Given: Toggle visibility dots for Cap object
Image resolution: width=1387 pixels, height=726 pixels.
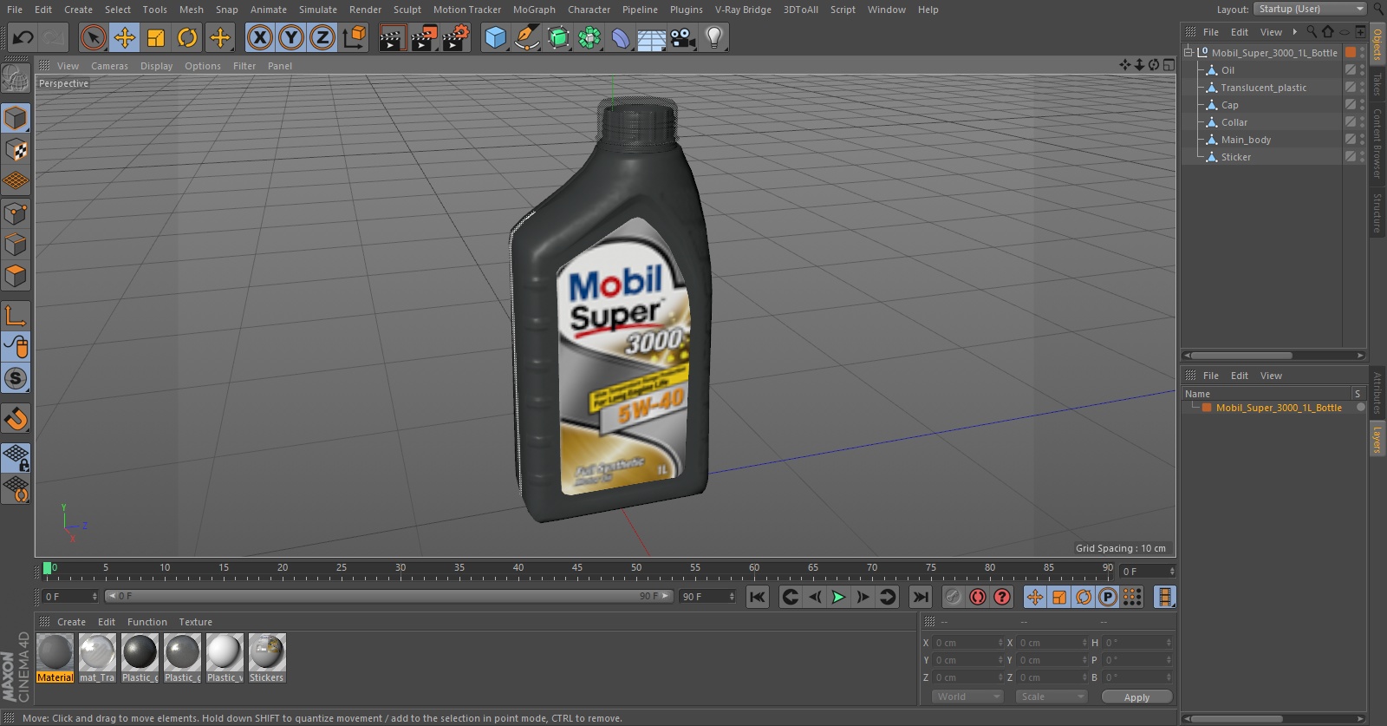Looking at the screenshot, I should pyautogui.click(x=1362, y=104).
